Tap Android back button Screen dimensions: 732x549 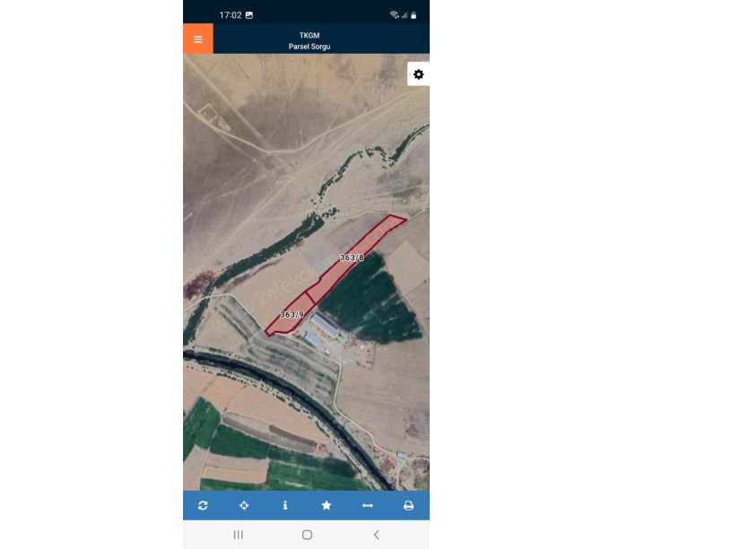pos(376,535)
